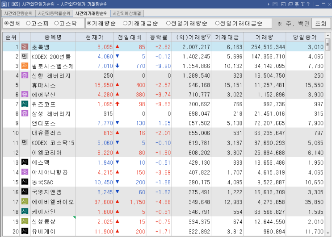The height and width of the screenshot is (237, 332).
Task: Click the 종목명 column header
Action: coord(53,37)
